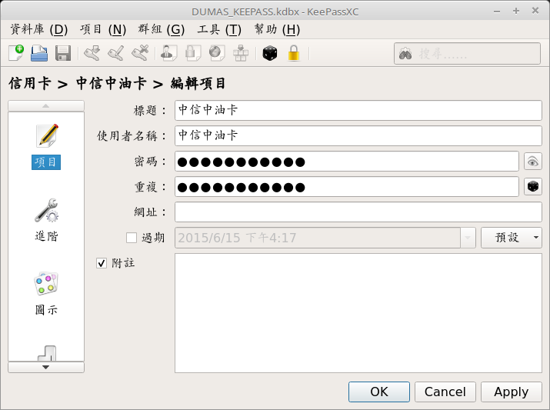Expand the 預設 presets dropdown
550x410 pixels.
(x=512, y=238)
